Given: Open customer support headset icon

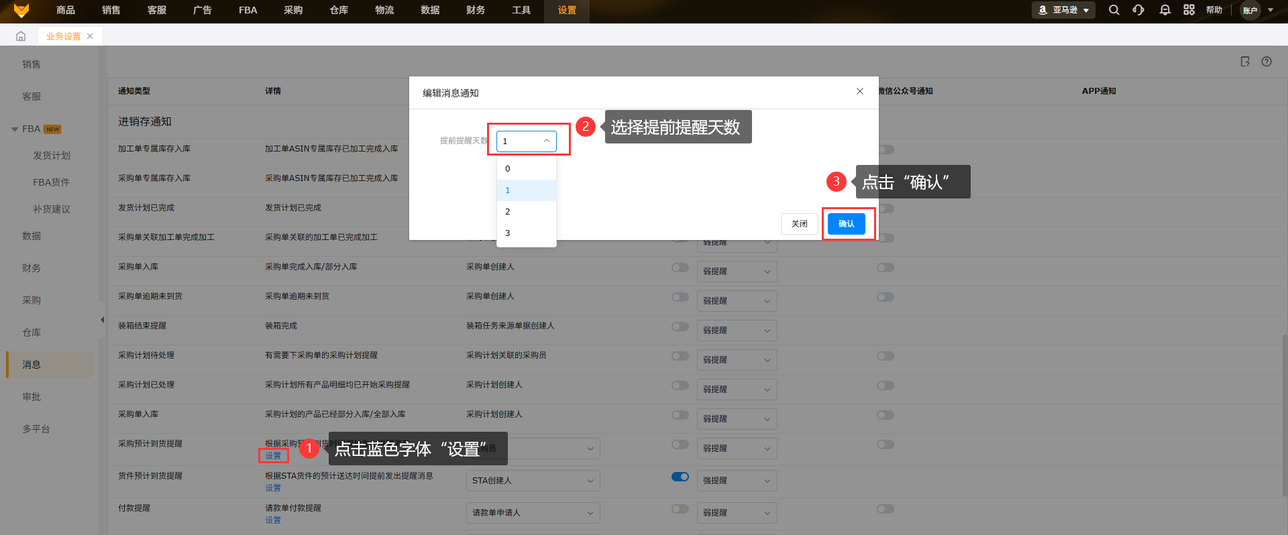Looking at the screenshot, I should (1138, 10).
